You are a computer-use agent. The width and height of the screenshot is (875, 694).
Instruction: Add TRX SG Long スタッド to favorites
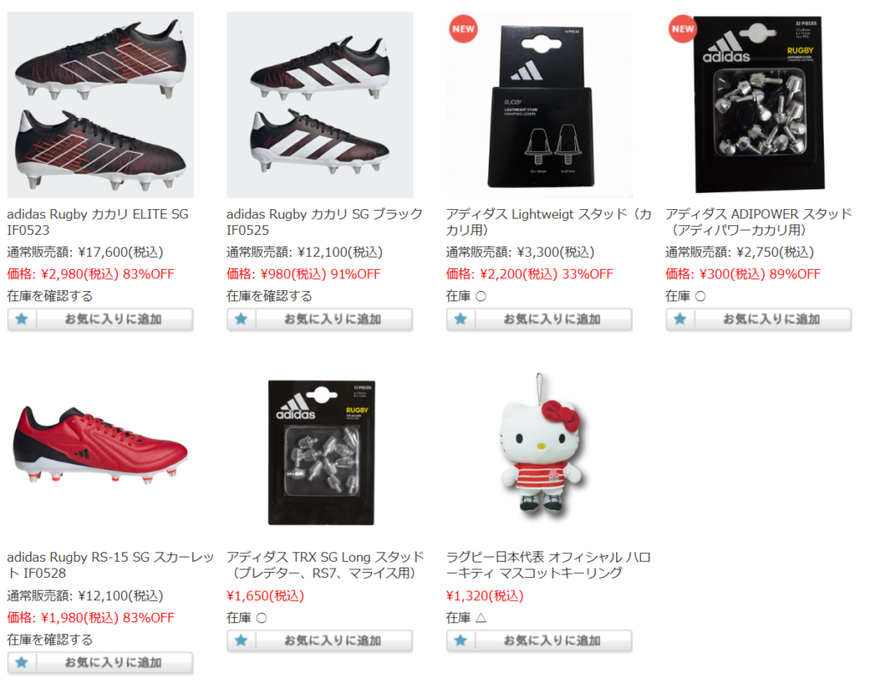[320, 640]
